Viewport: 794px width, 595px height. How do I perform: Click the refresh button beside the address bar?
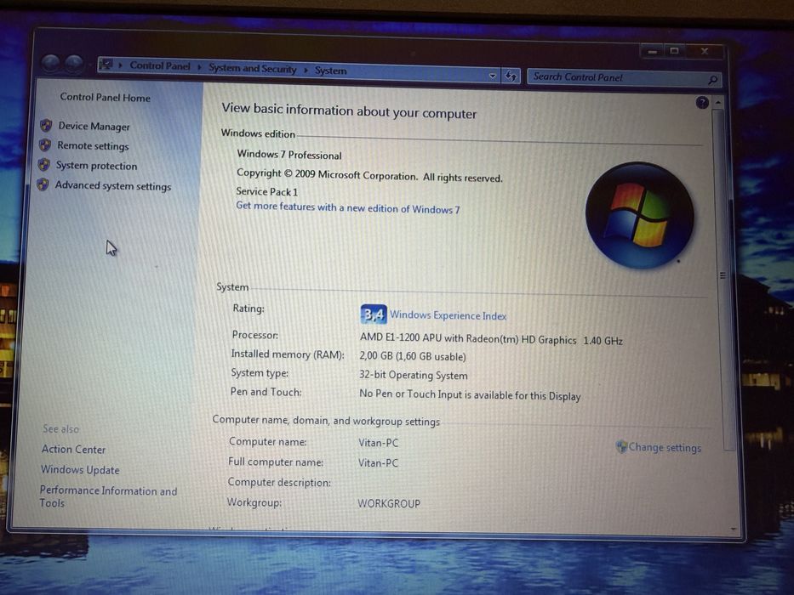[511, 76]
